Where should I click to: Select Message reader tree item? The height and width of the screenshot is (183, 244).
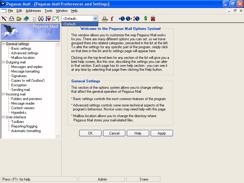tap(23, 103)
